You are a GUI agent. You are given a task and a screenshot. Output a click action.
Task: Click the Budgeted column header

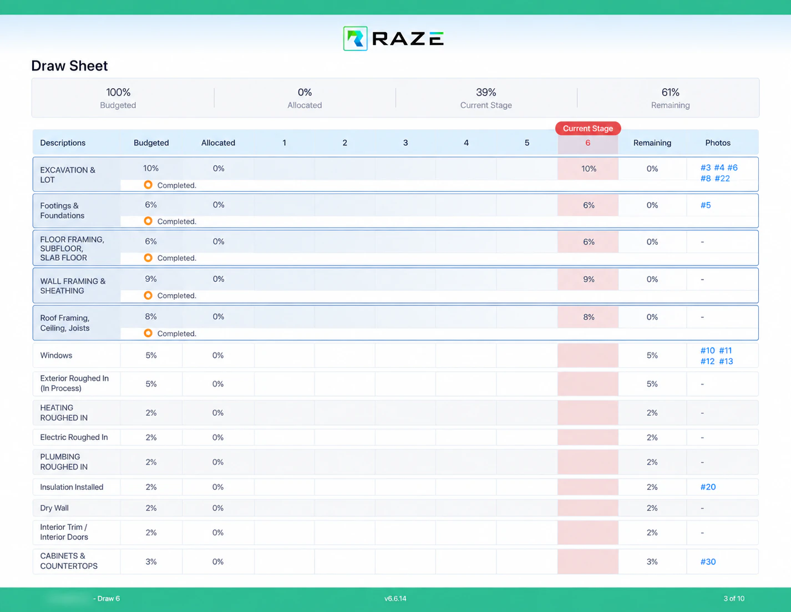tap(151, 143)
